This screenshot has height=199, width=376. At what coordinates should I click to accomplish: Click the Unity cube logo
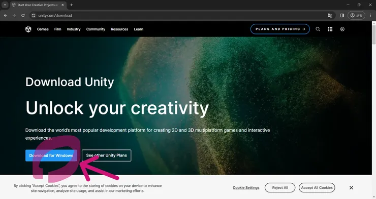(28, 29)
